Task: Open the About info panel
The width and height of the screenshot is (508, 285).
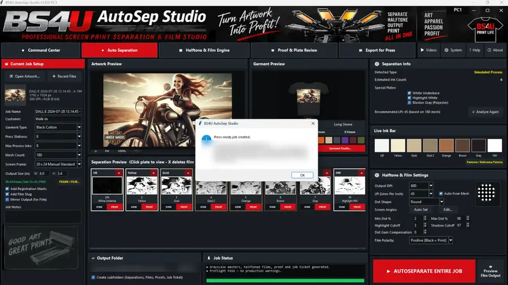Action: click(495, 50)
